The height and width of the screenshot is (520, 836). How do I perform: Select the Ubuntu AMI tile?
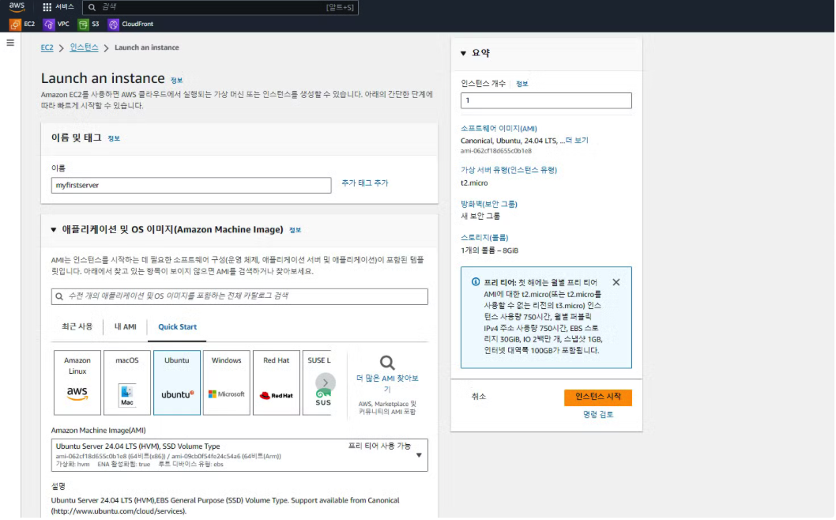(x=177, y=382)
